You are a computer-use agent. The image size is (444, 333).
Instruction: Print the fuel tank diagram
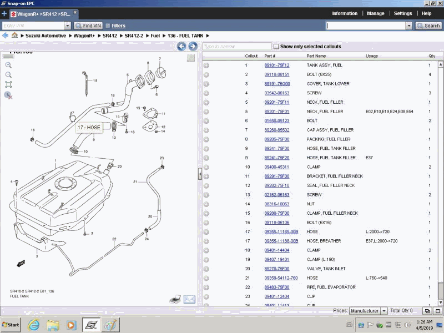(175, 299)
